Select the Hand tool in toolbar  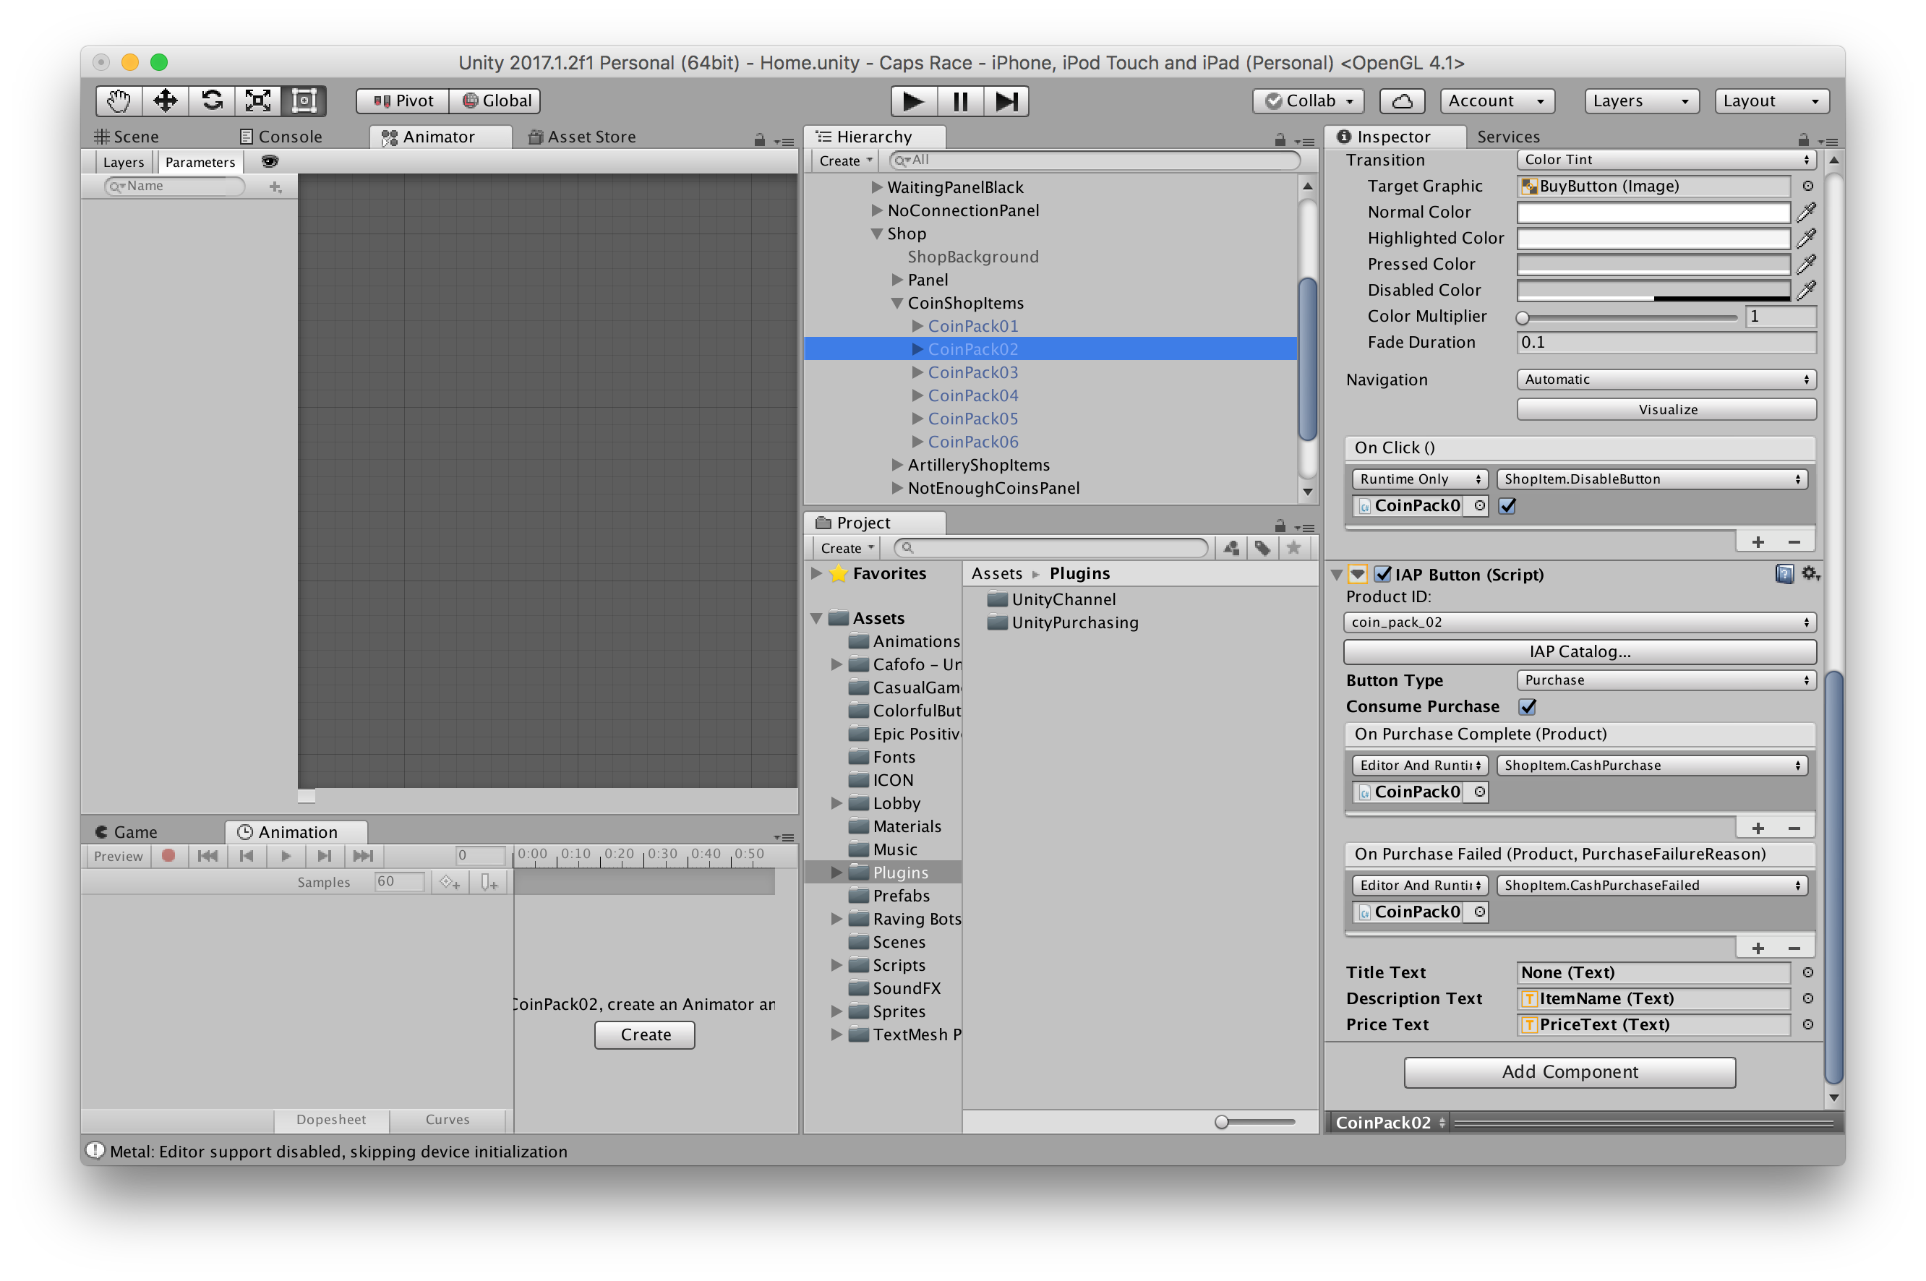119,100
